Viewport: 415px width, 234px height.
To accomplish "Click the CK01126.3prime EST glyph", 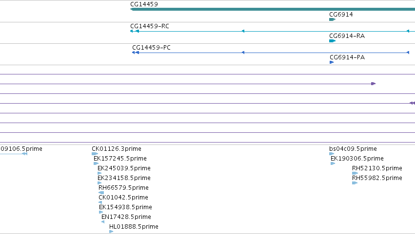I will (x=95, y=154).
